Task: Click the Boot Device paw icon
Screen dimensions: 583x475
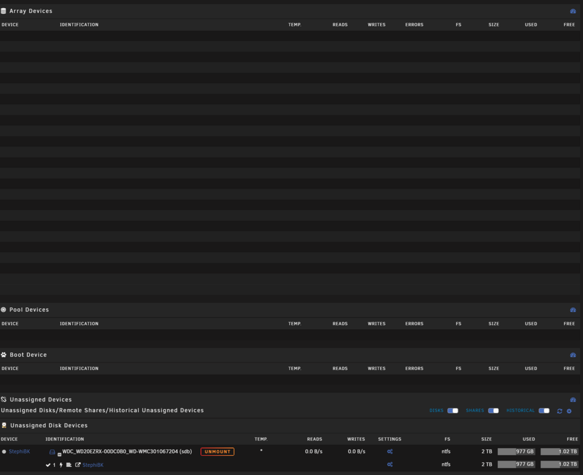Action: [3, 354]
